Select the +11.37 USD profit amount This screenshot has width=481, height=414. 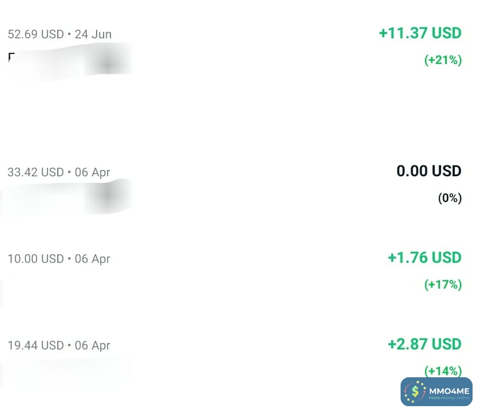(x=419, y=33)
